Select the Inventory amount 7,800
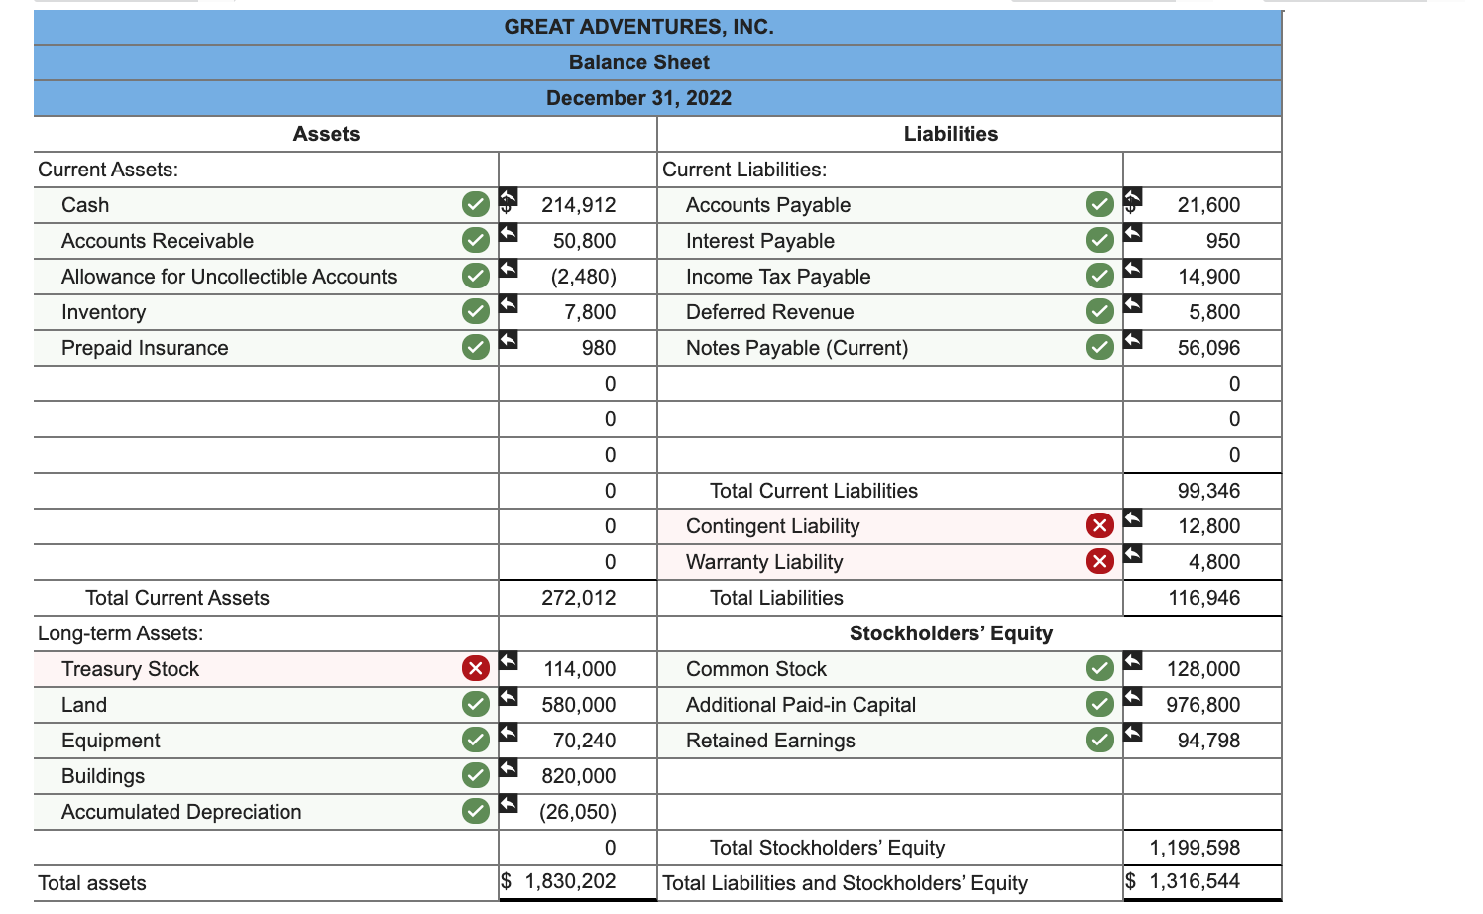Viewport: 1483px width, 914px height. click(578, 312)
